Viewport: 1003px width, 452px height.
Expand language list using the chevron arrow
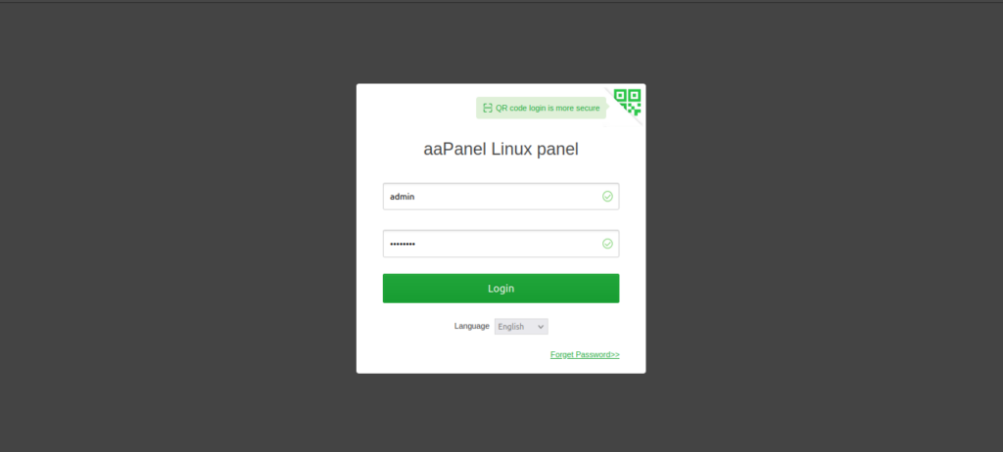[541, 327]
